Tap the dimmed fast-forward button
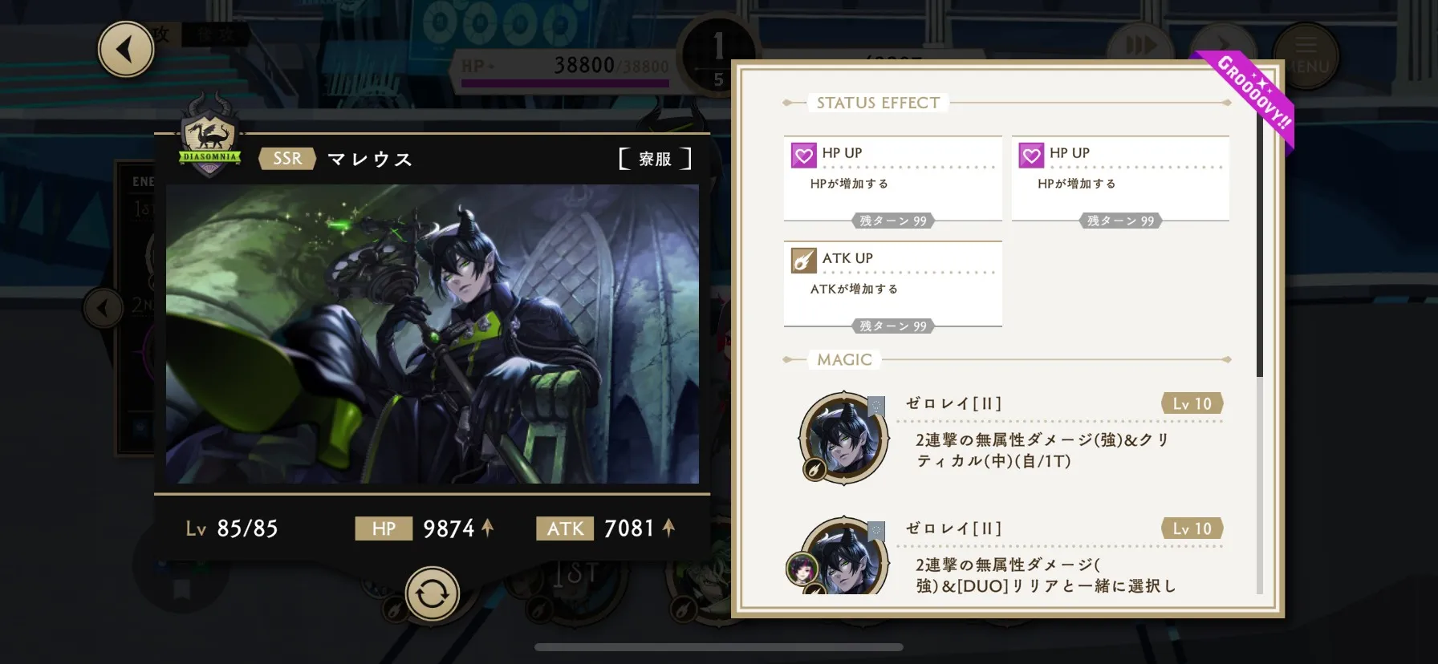Viewport: 1438px width, 664px height. (x=1140, y=47)
